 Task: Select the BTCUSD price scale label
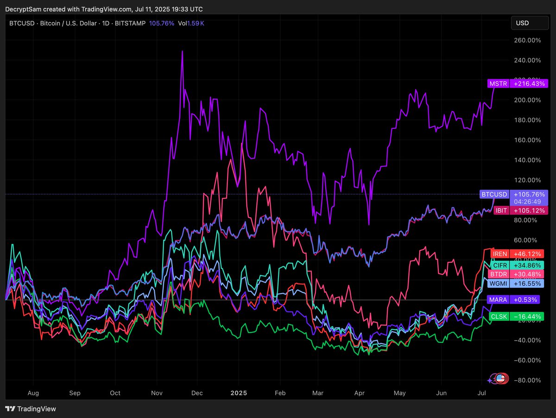[494, 194]
